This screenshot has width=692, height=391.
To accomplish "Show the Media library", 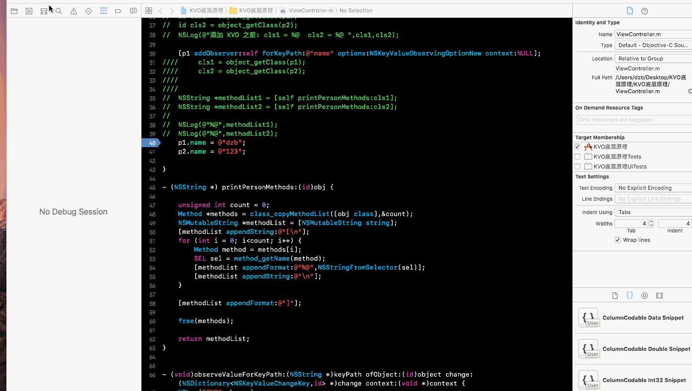I will click(659, 296).
